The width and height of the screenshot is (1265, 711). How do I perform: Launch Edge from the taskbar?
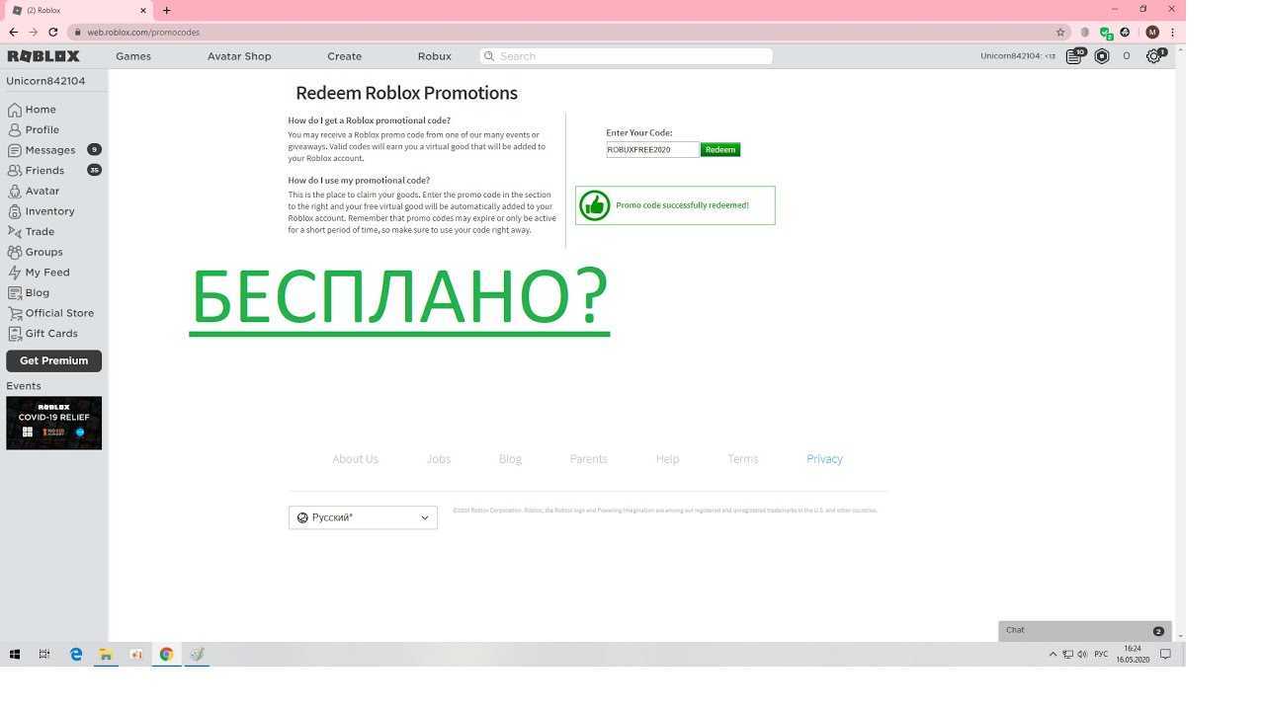[76, 654]
